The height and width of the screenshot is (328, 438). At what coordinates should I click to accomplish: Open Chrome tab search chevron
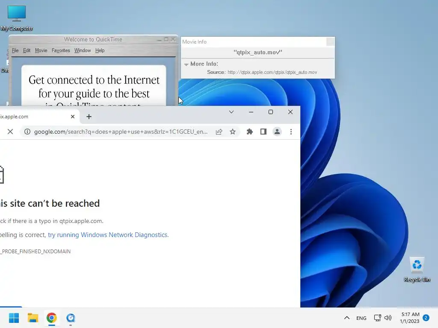point(231,112)
